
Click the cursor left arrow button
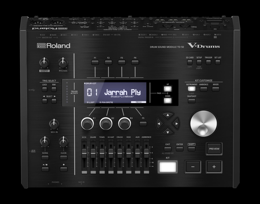tap(159, 123)
